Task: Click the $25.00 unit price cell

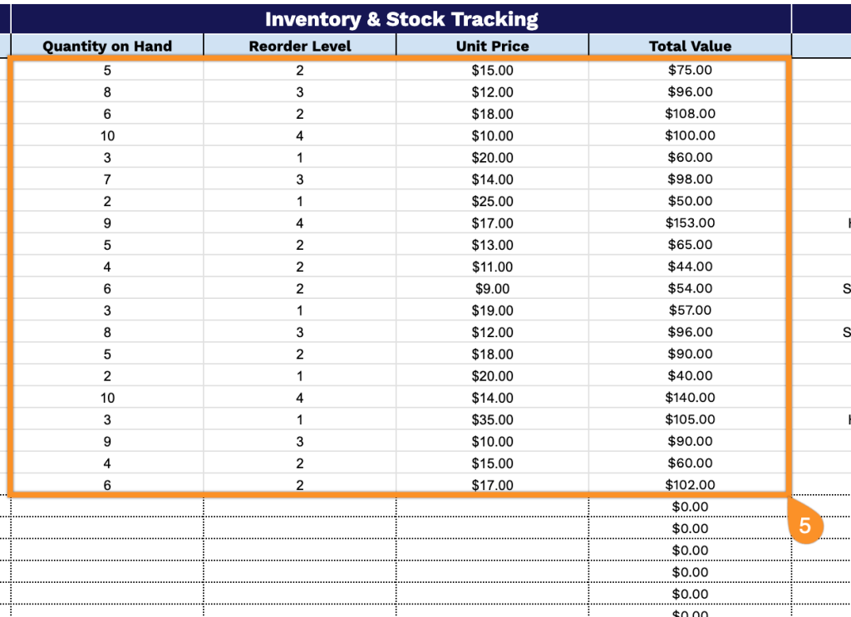Action: 492,201
